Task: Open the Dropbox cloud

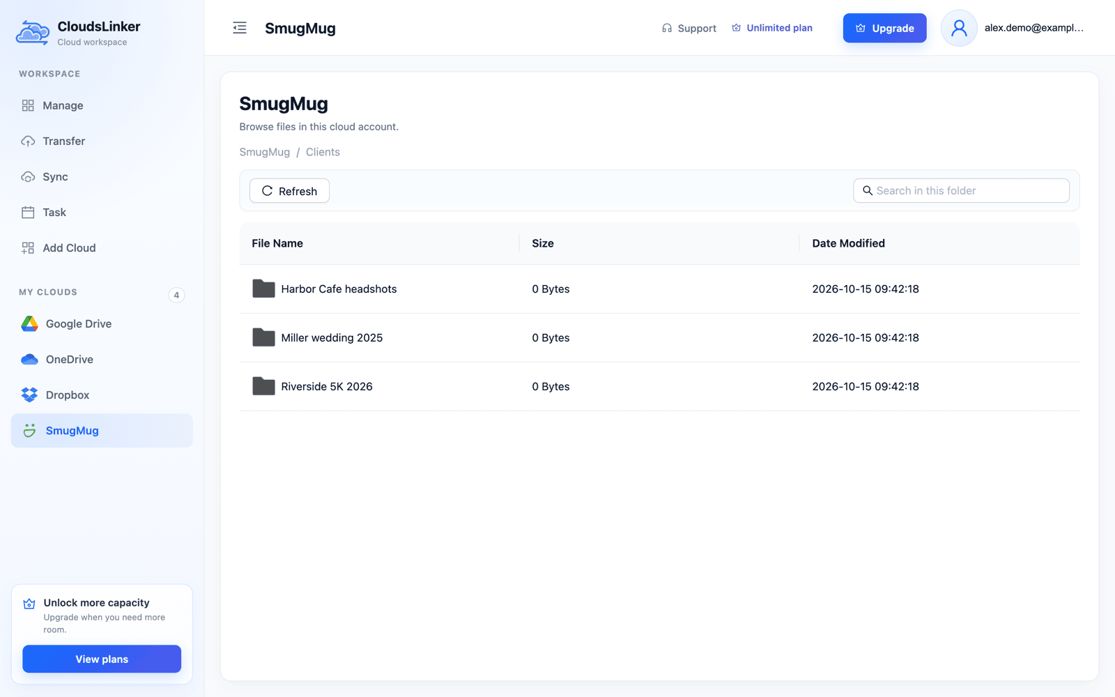Action: [102, 395]
